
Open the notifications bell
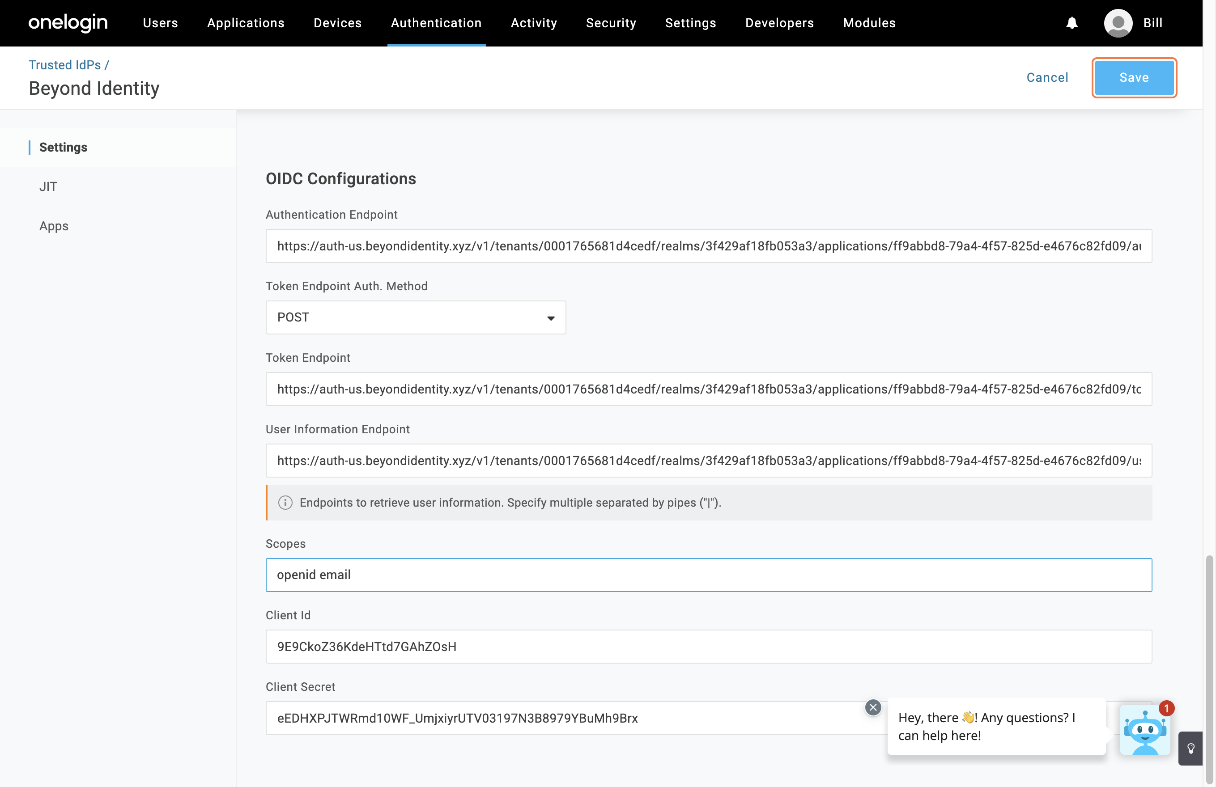pos(1072,23)
